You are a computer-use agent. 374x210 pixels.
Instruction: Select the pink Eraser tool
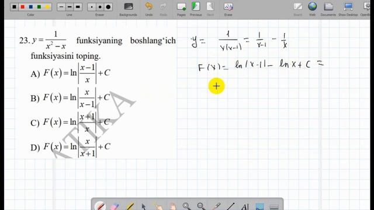tap(115, 206)
